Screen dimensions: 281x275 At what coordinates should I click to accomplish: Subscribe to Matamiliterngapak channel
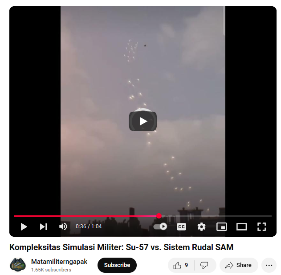point(117,265)
